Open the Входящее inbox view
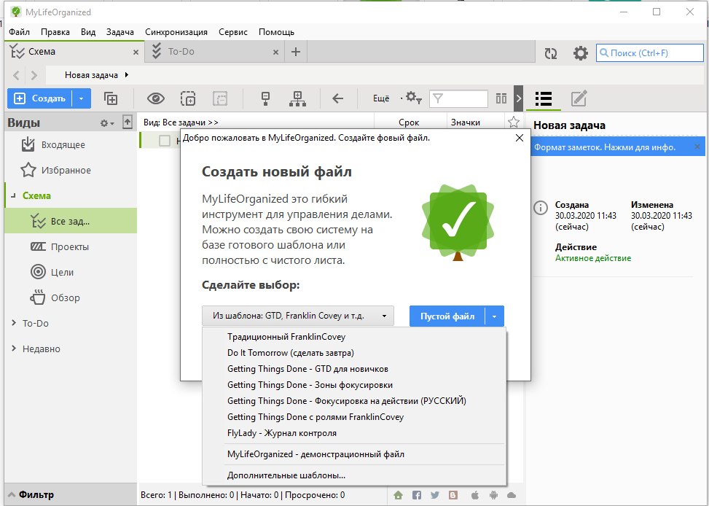 [x=63, y=144]
